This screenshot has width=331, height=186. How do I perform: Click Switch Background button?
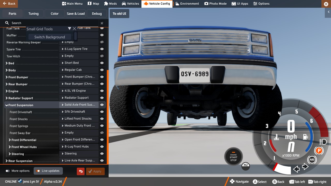pyautogui.click(x=49, y=37)
